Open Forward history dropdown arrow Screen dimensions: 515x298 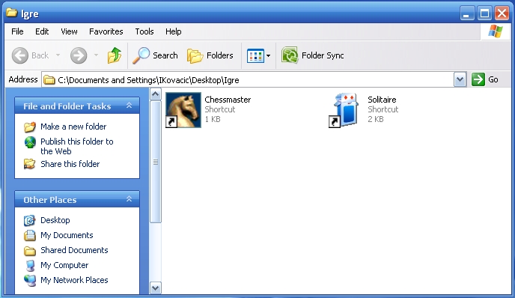click(x=96, y=55)
